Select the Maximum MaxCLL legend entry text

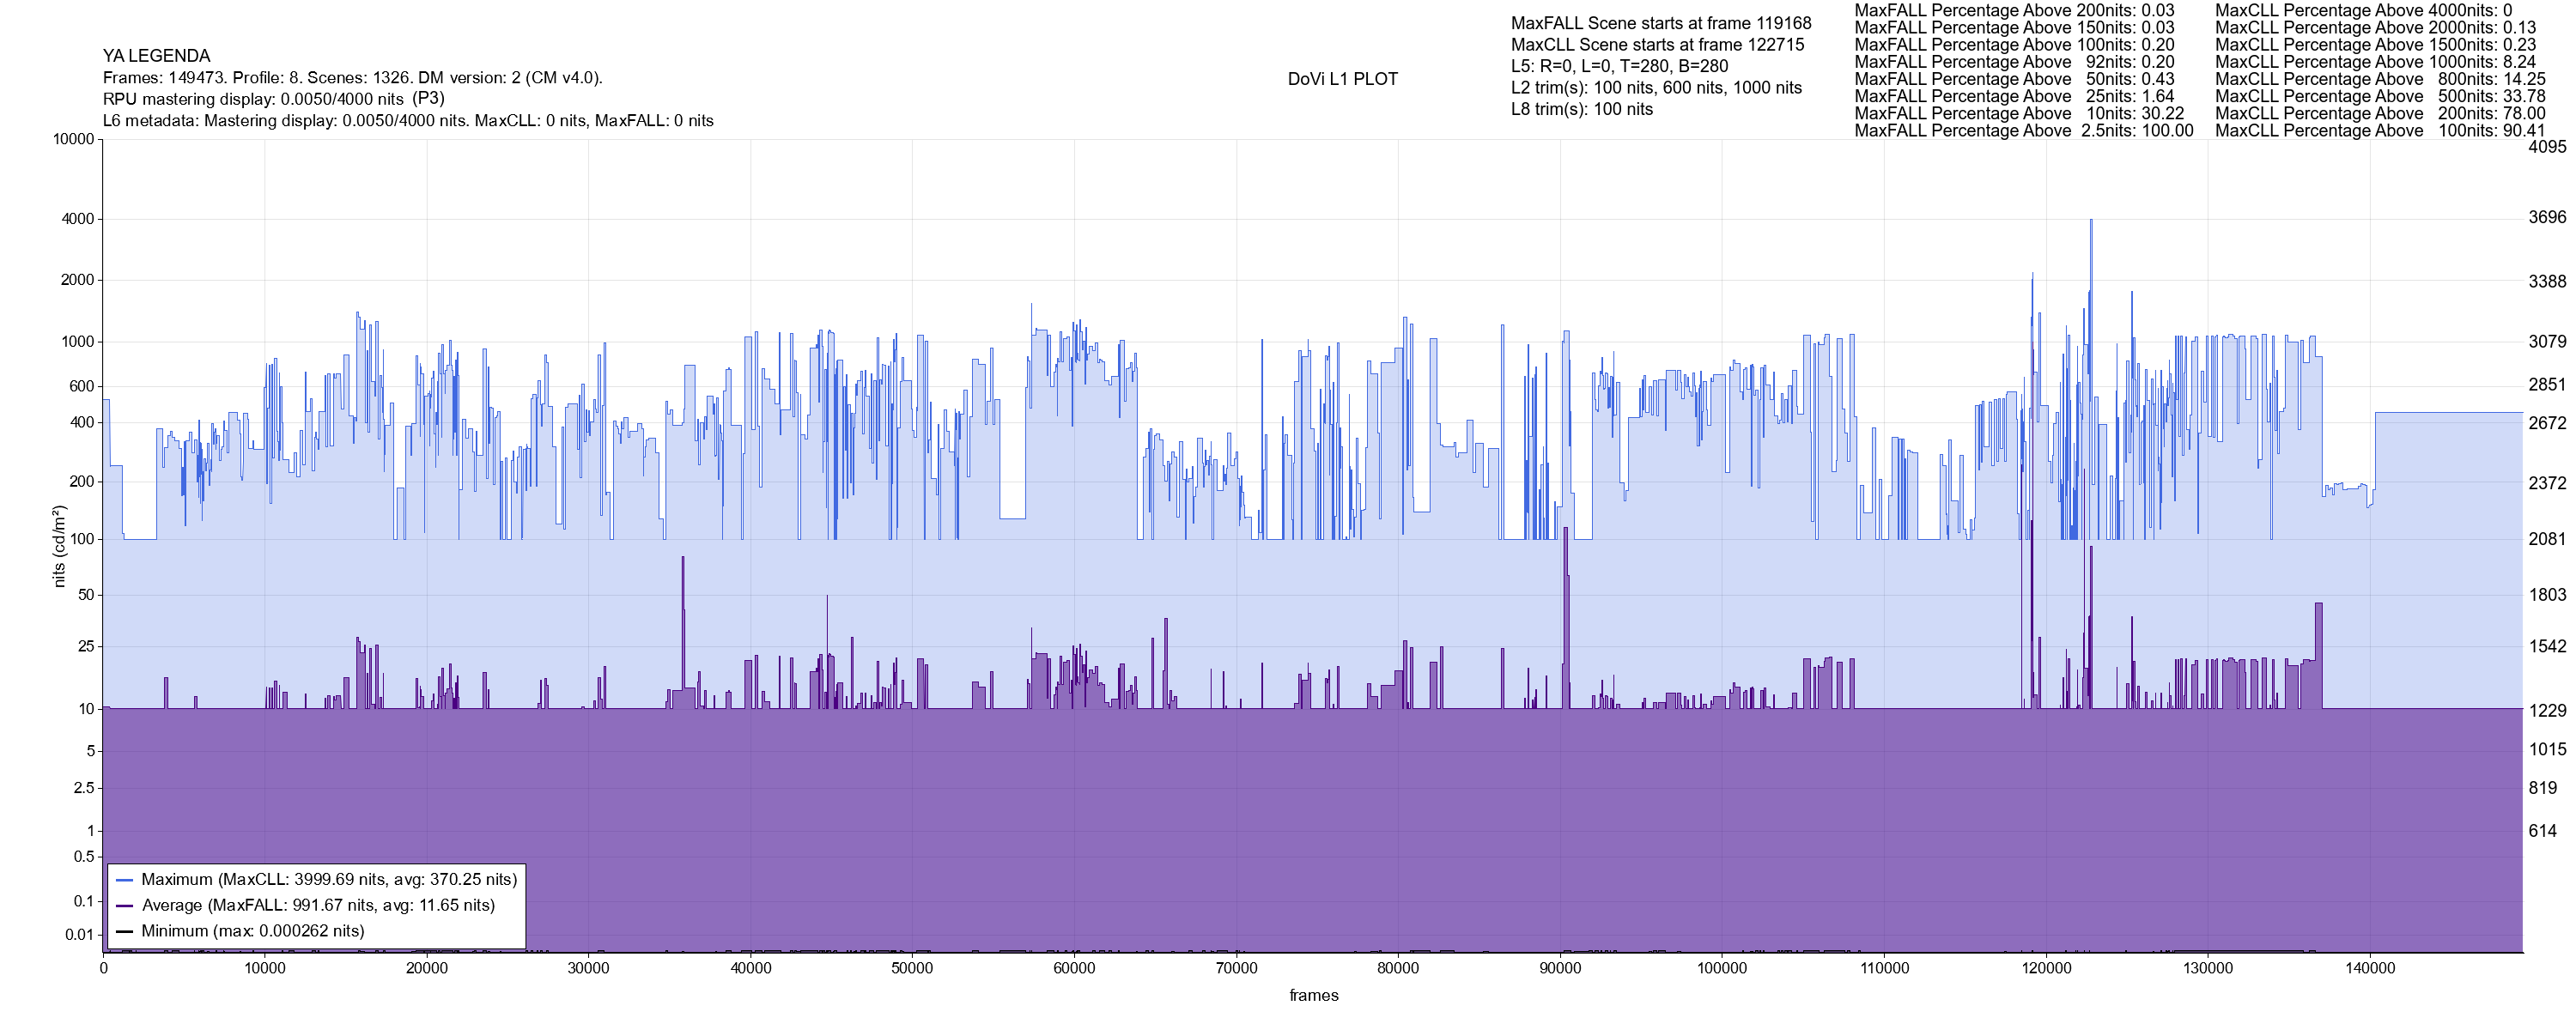pyautogui.click(x=329, y=880)
